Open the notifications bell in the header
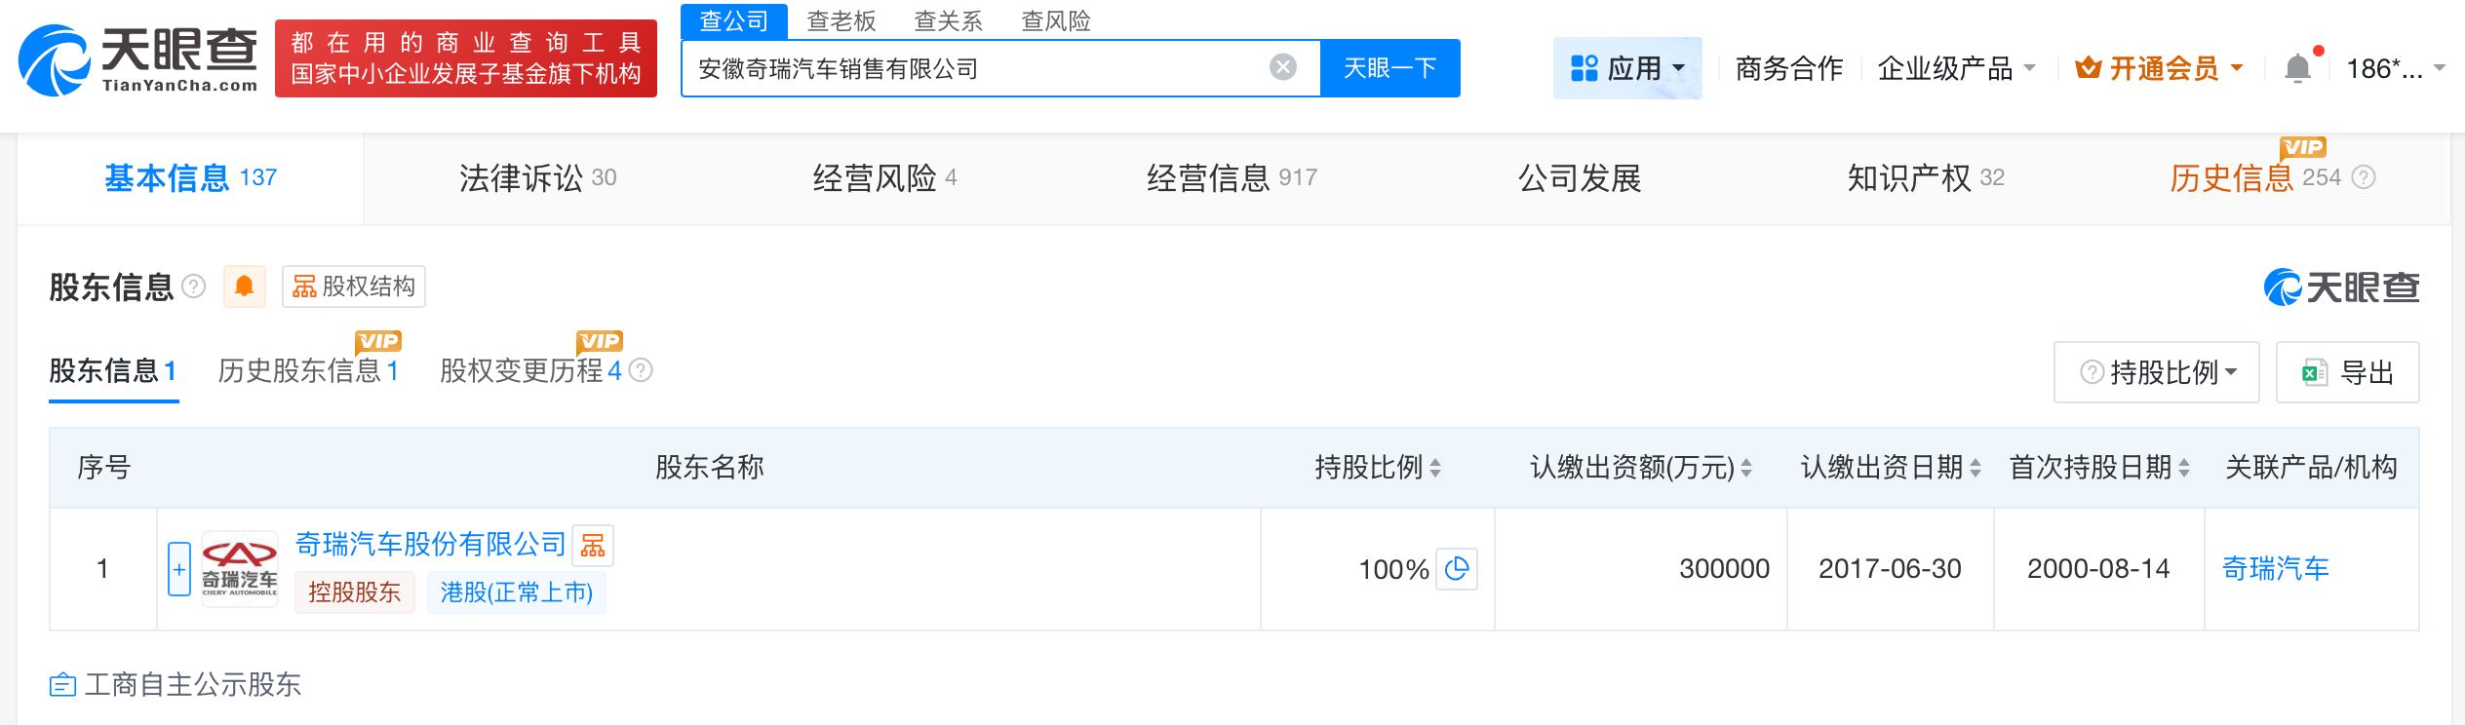The height and width of the screenshot is (725, 2465). click(x=2297, y=68)
